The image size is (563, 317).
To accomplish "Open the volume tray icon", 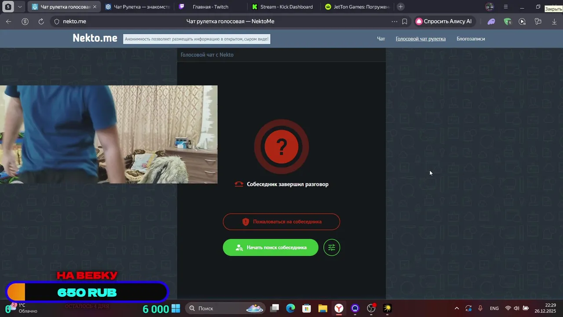I will click(516, 308).
